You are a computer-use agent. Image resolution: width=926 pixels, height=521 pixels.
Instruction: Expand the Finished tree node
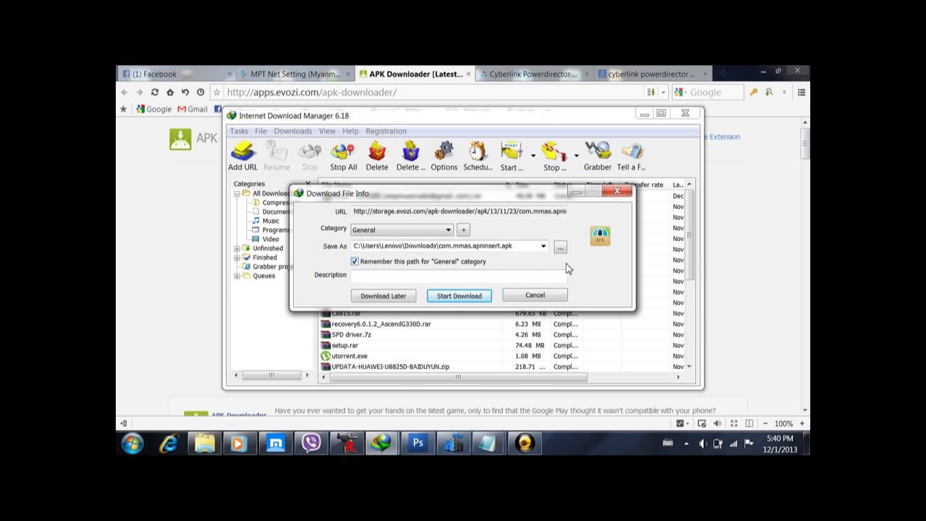pyautogui.click(x=237, y=258)
